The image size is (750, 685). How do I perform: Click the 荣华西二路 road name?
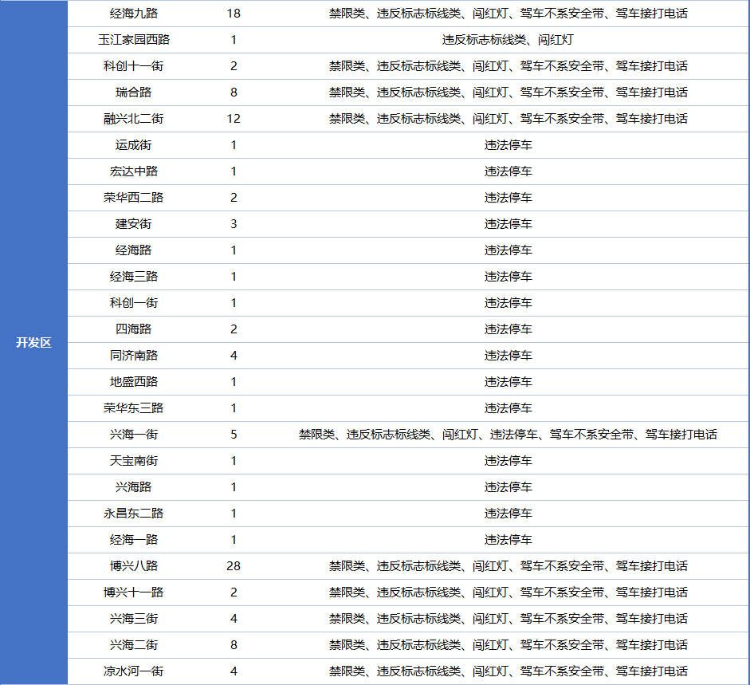pyautogui.click(x=133, y=198)
